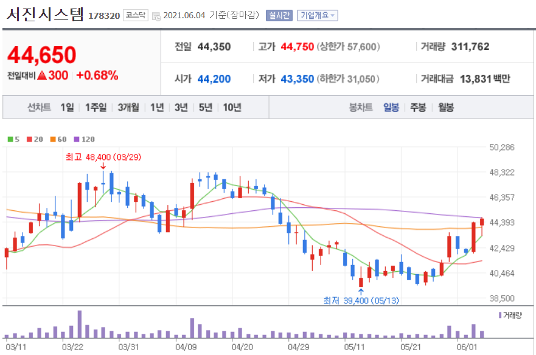Click the 06/01 date axis label

coord(467,347)
